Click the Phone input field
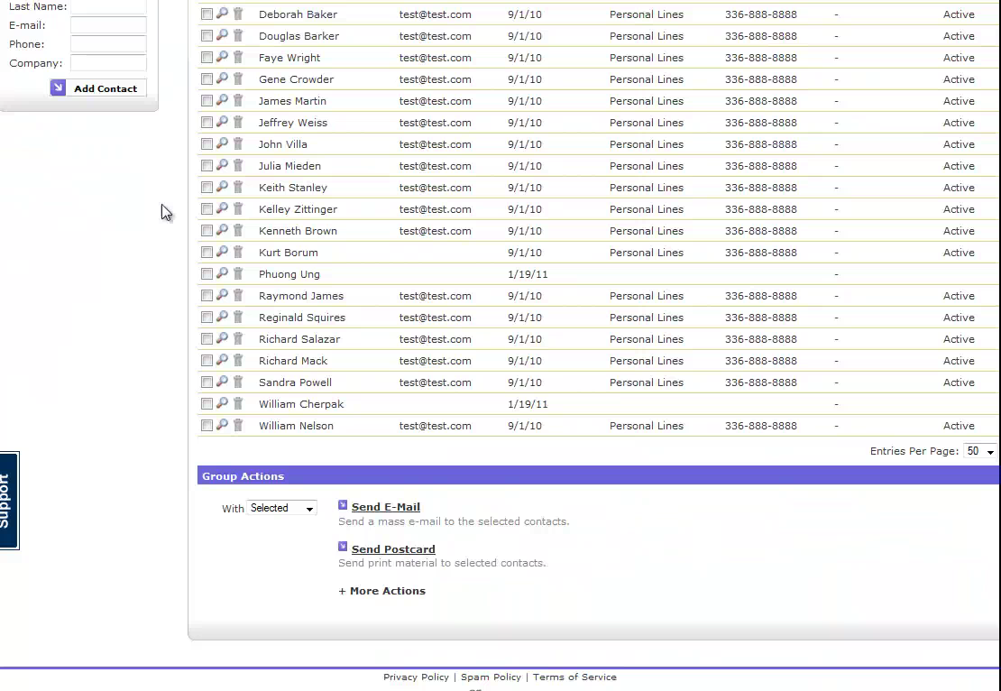The width and height of the screenshot is (1001, 691). pyautogui.click(x=108, y=44)
